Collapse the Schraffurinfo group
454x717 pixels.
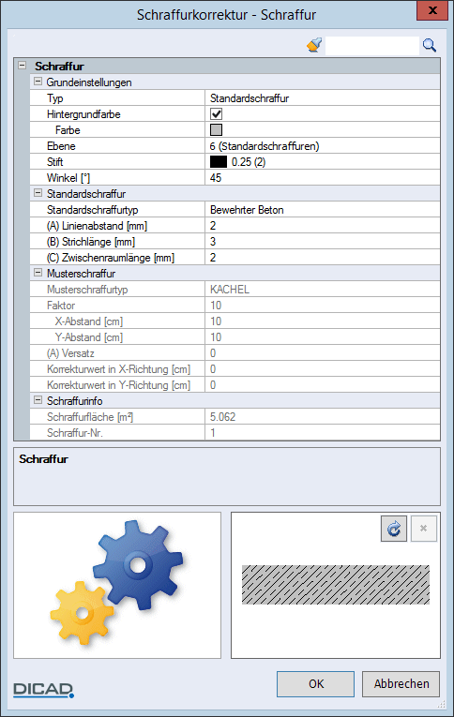pos(38,400)
